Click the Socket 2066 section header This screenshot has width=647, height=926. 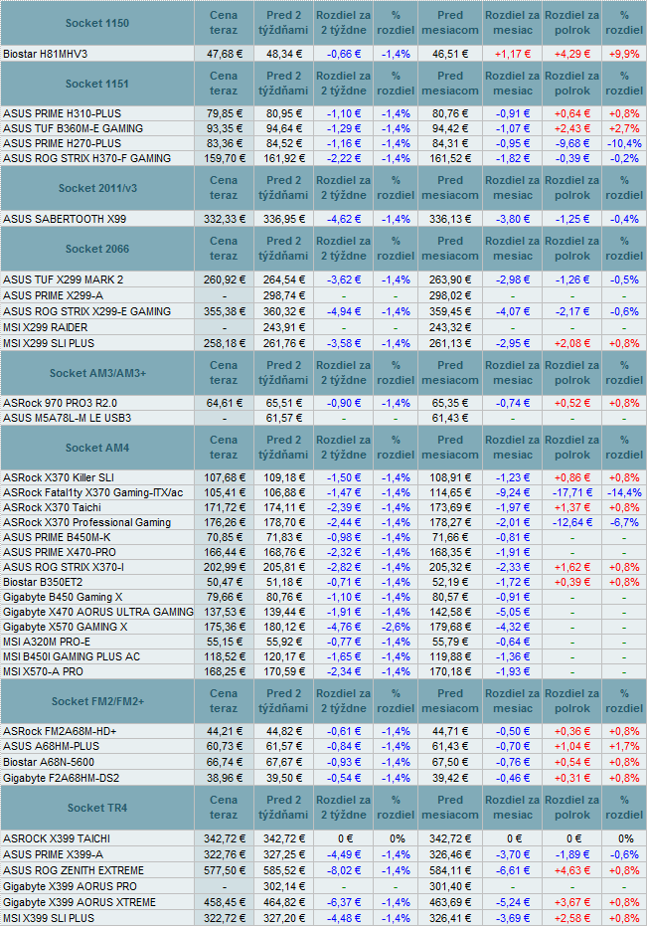pos(96,250)
